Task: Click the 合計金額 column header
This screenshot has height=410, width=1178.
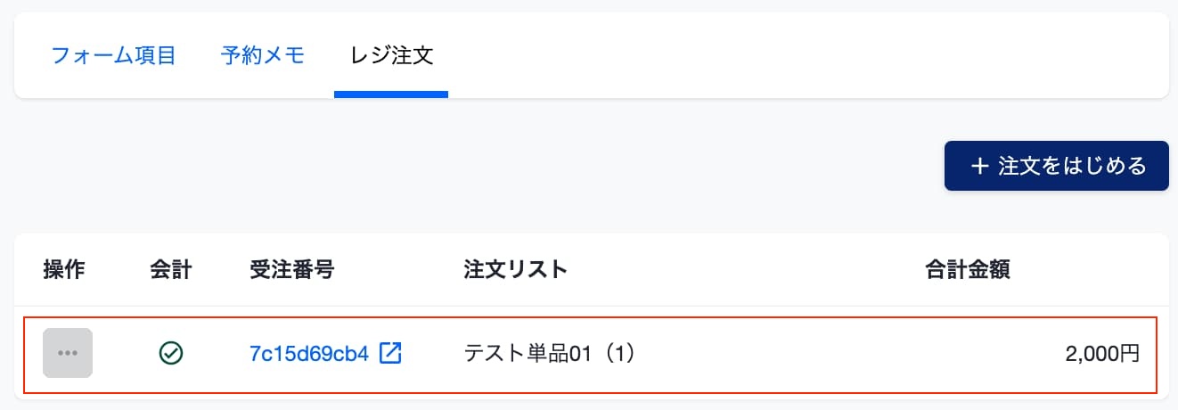Action: pos(968,270)
